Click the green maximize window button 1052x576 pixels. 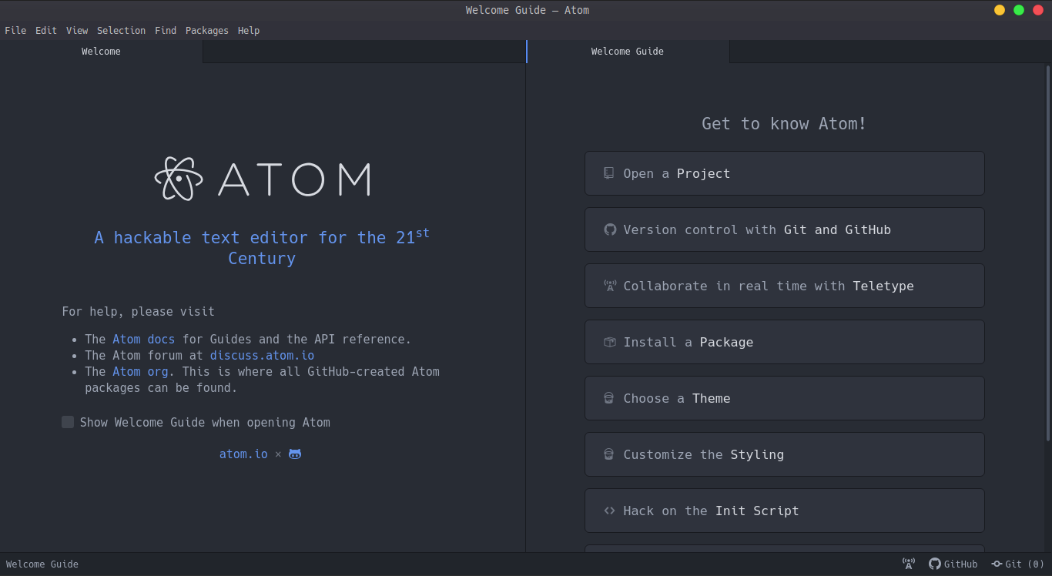click(1019, 10)
